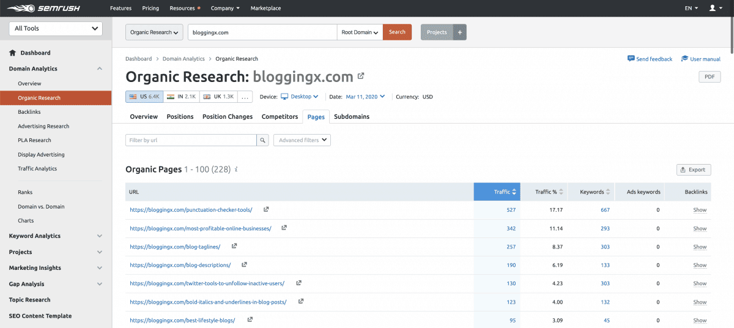734x328 pixels.
Task: Select the IN 2.1K database flag
Action: click(181, 97)
